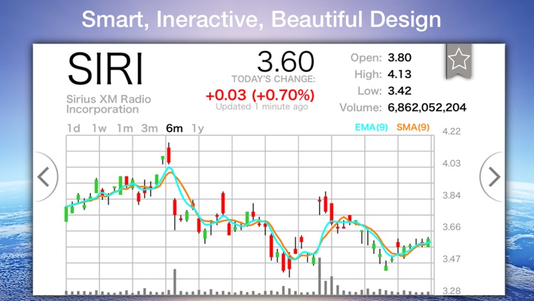Tap the highest red candlestick peak
This screenshot has height=301, width=534.
169,154
